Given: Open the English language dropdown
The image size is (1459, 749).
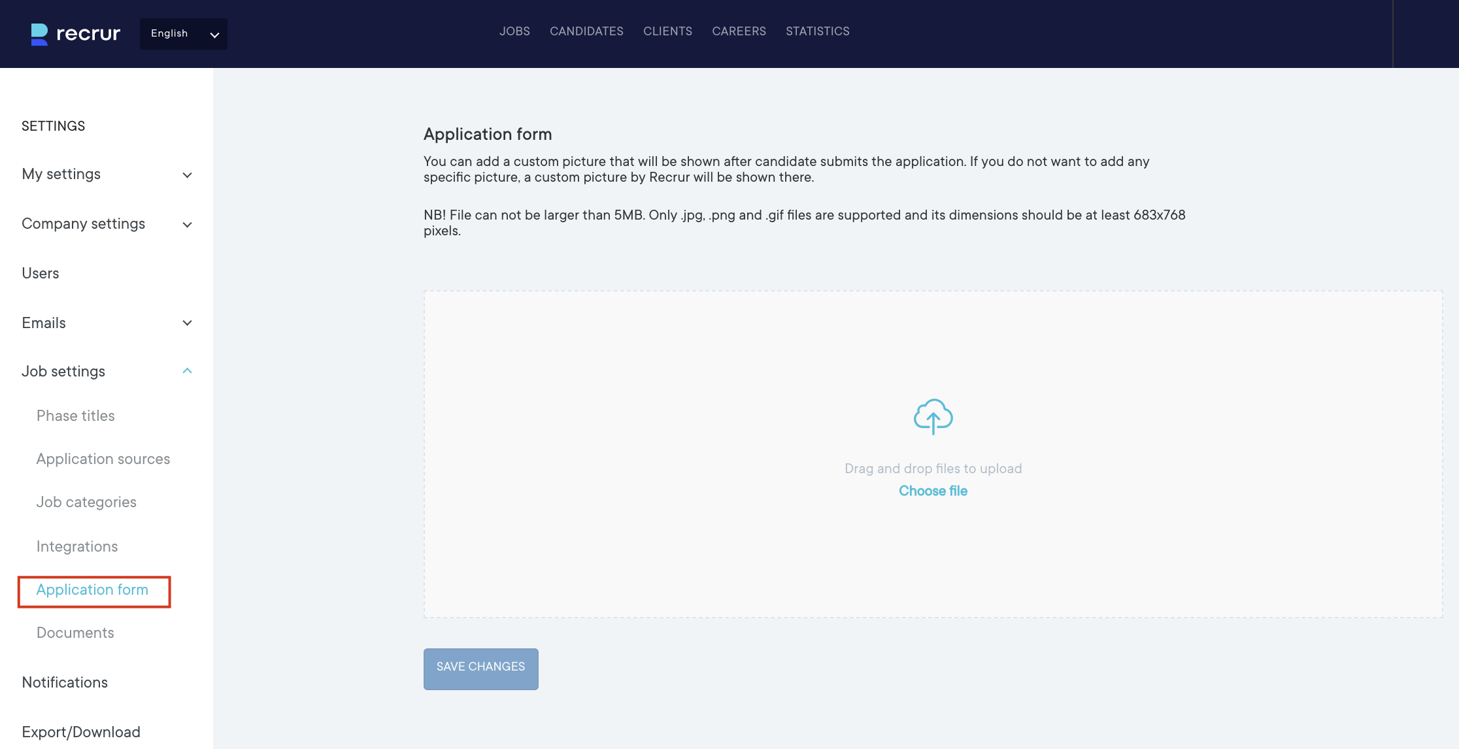Looking at the screenshot, I should pyautogui.click(x=184, y=34).
